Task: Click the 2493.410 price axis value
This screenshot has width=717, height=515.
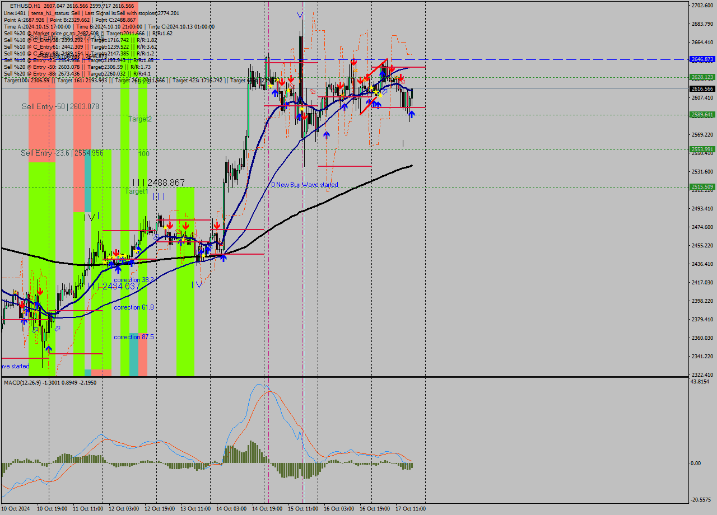Action: coord(702,209)
